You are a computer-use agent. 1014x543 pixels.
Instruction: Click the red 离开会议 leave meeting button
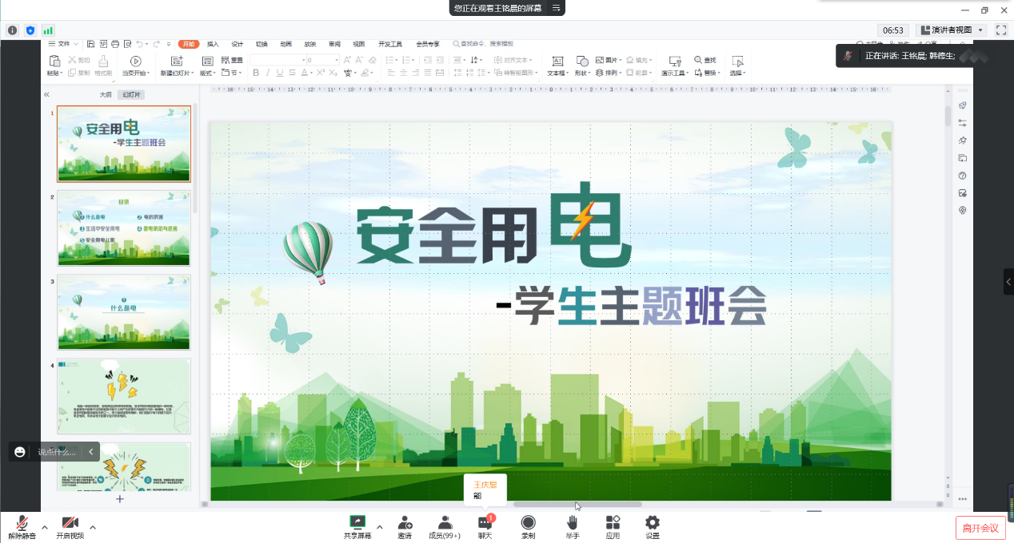980,528
